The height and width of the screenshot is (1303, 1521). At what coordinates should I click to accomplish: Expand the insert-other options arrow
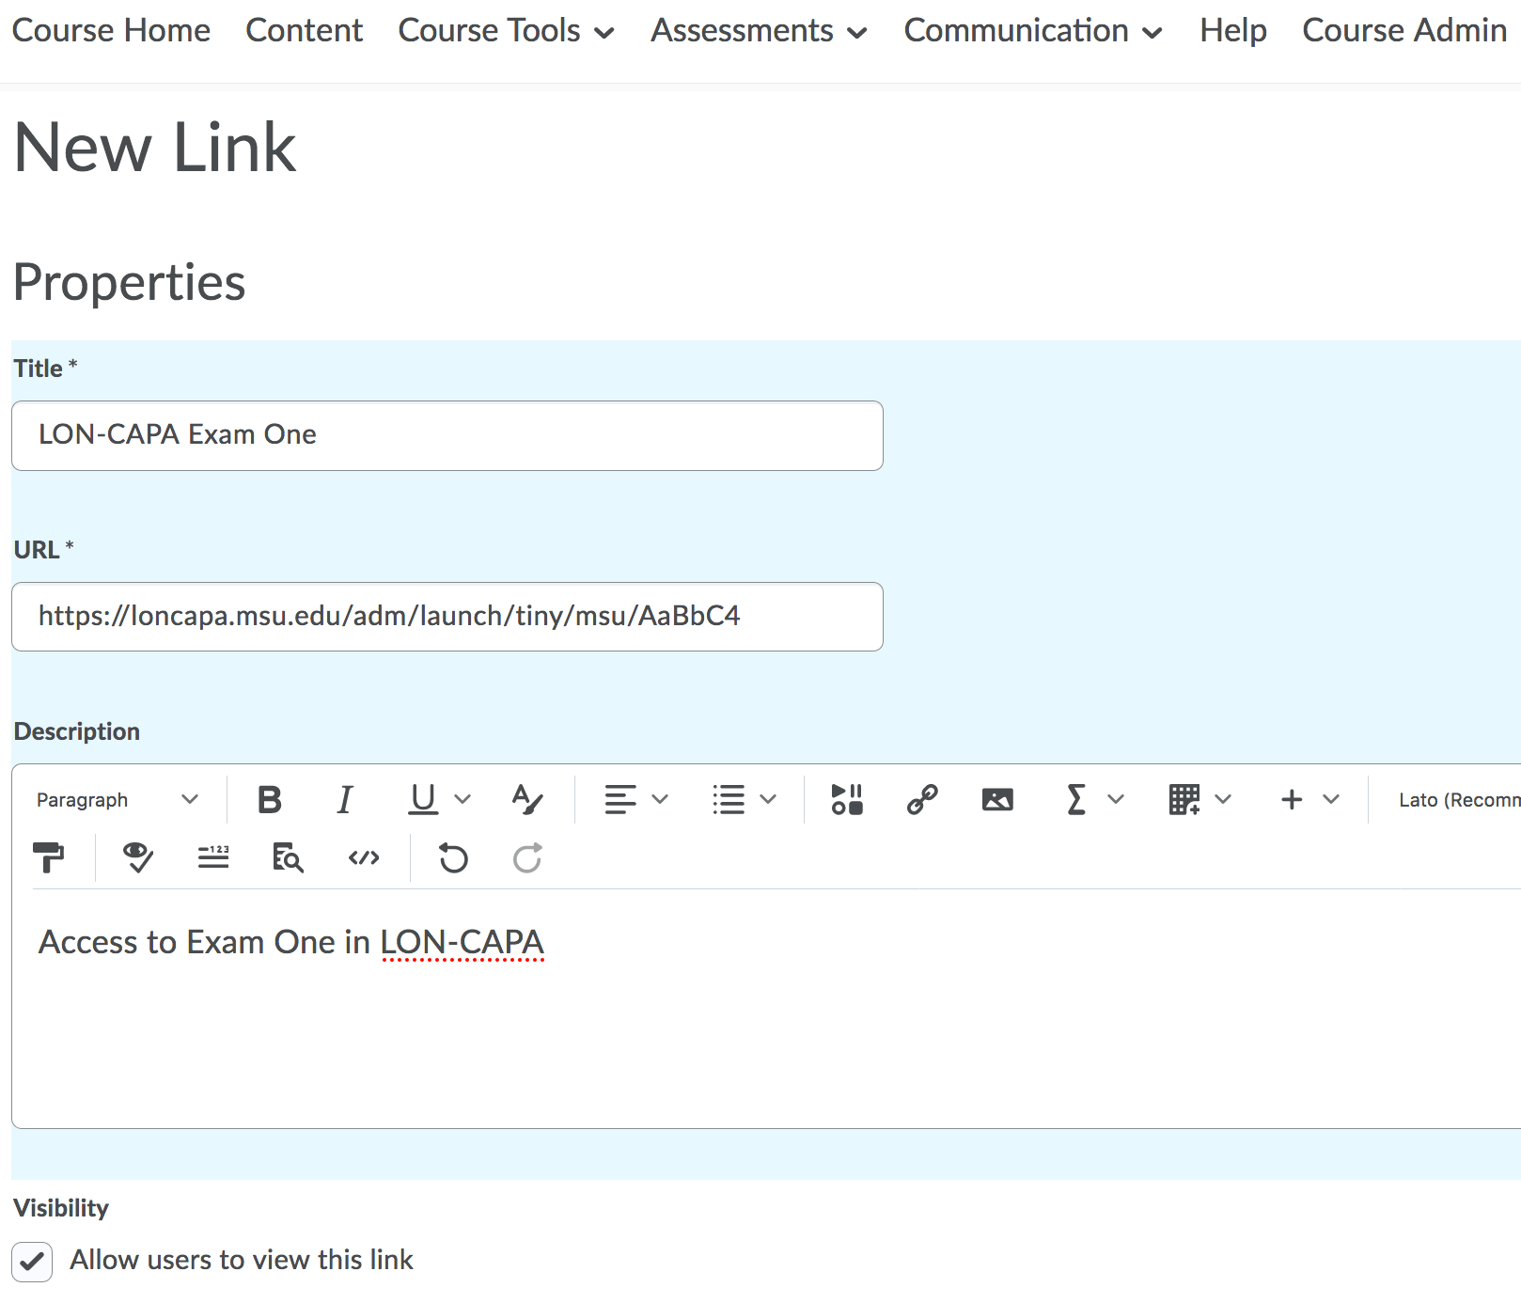coord(1331,800)
